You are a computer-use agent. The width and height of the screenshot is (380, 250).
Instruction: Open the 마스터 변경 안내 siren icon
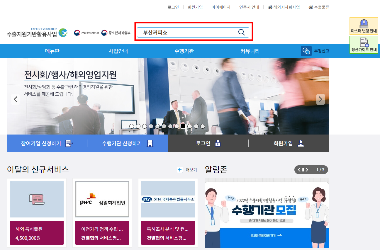click(364, 23)
